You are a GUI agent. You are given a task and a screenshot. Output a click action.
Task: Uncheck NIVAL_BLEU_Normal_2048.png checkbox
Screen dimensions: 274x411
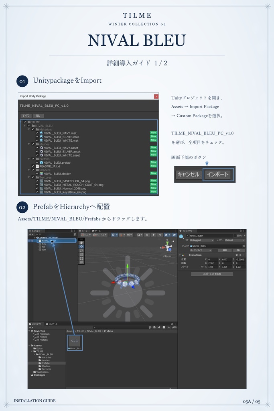click(x=37, y=188)
